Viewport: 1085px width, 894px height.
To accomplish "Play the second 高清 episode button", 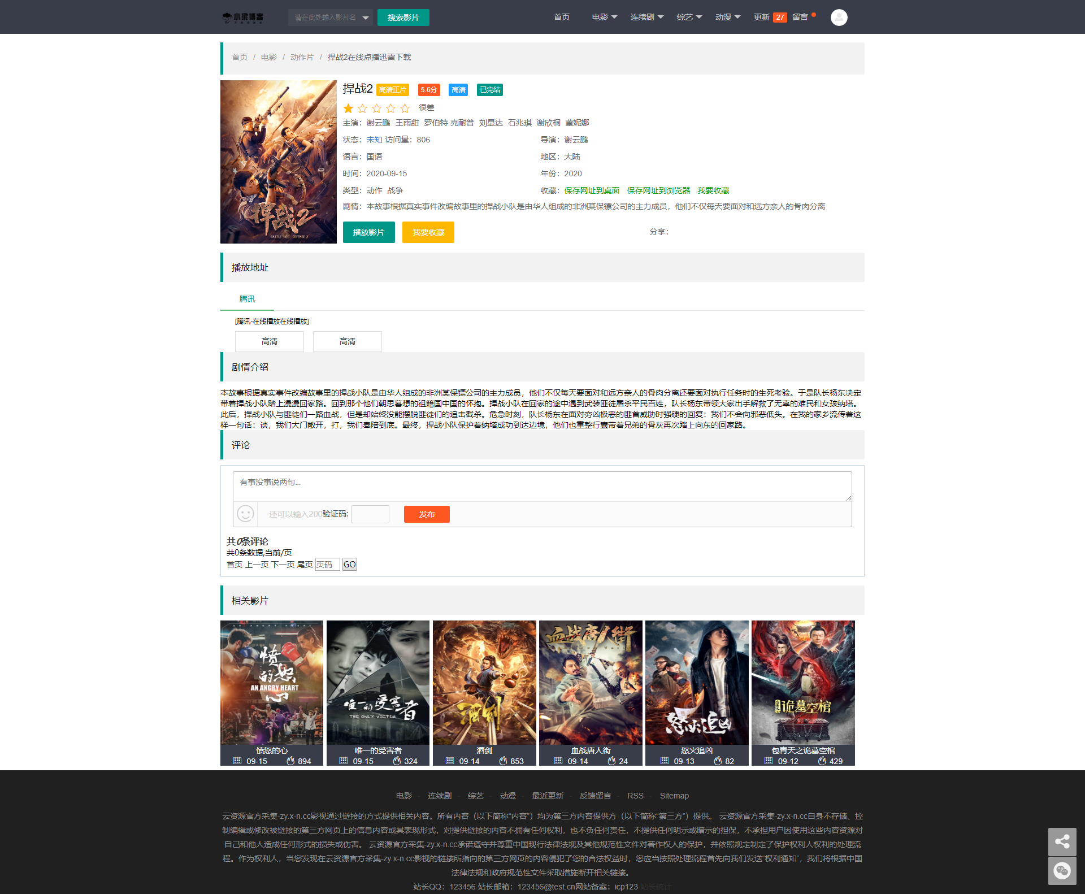I will point(348,341).
